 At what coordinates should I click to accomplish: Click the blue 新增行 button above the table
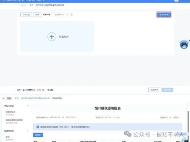tap(38, 135)
